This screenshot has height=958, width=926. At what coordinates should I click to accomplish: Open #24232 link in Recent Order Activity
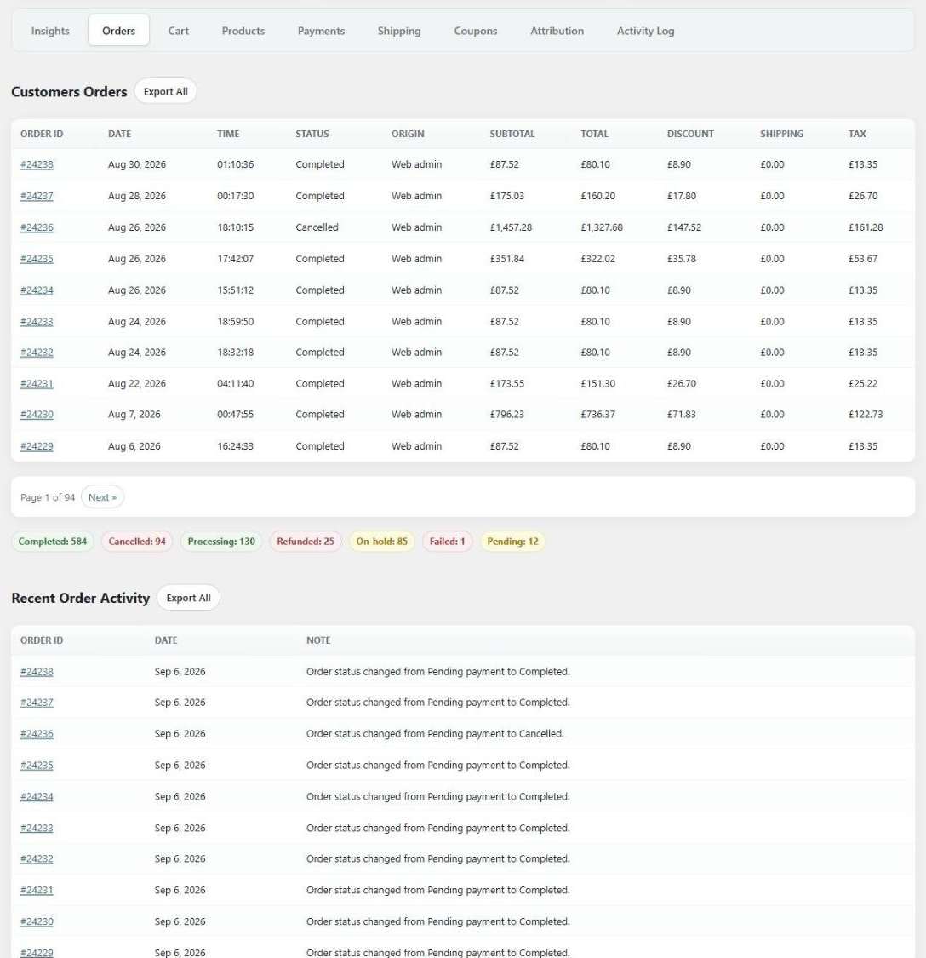tap(37, 859)
